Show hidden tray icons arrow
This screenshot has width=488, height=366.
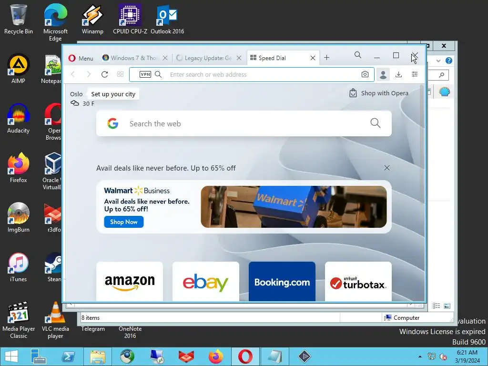coord(420,356)
